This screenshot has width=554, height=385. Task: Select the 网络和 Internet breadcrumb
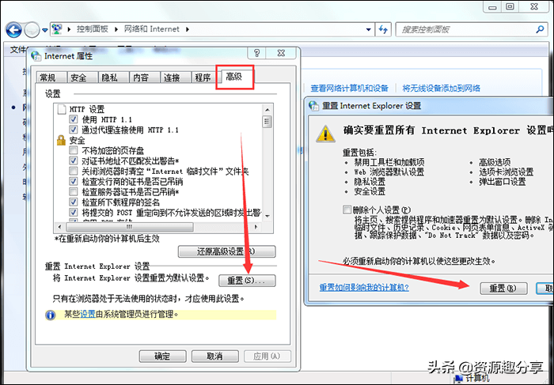click(152, 29)
